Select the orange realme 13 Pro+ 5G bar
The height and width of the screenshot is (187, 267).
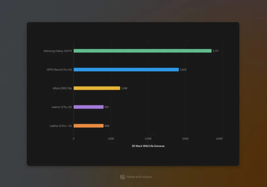click(x=88, y=126)
